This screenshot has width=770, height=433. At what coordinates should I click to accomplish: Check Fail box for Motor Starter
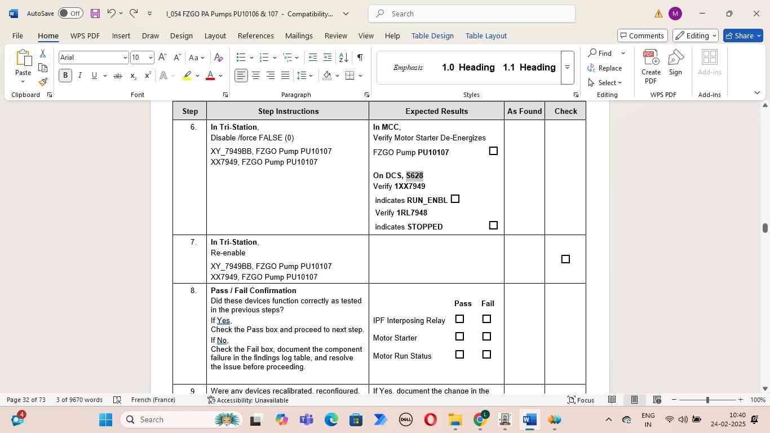point(486,337)
